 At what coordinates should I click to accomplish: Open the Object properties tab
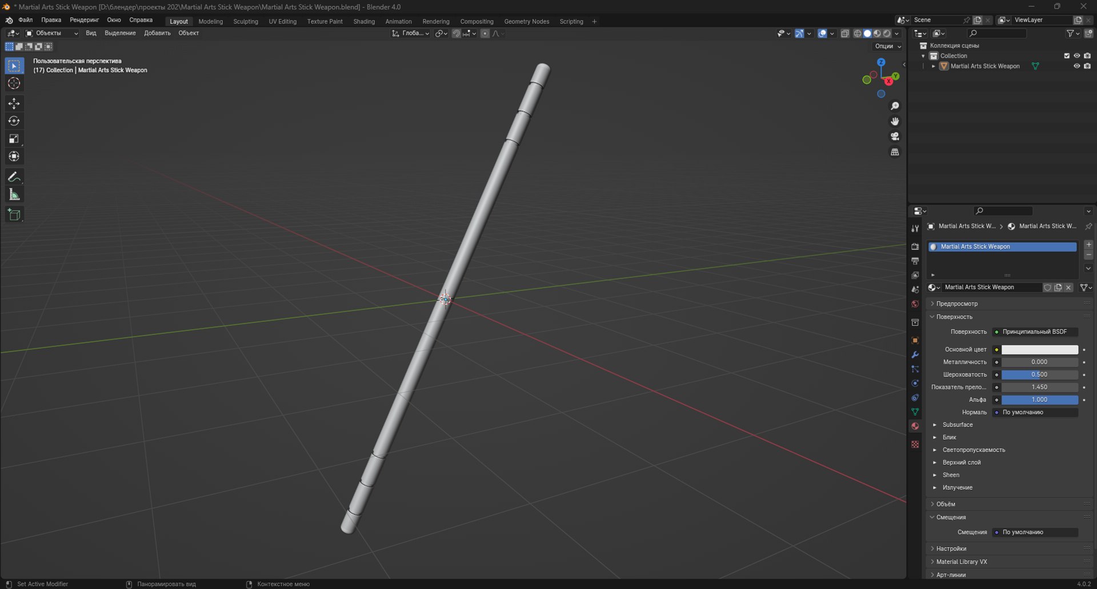[x=915, y=340]
